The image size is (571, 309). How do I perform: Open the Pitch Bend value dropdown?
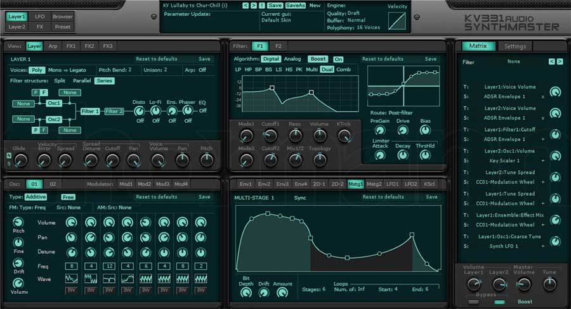tap(129, 70)
